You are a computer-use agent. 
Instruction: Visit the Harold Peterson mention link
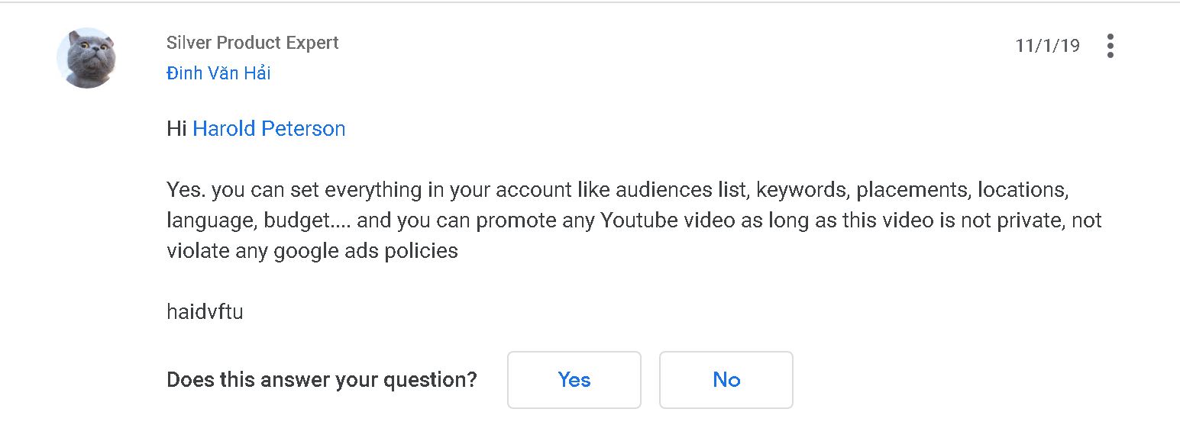click(x=269, y=128)
